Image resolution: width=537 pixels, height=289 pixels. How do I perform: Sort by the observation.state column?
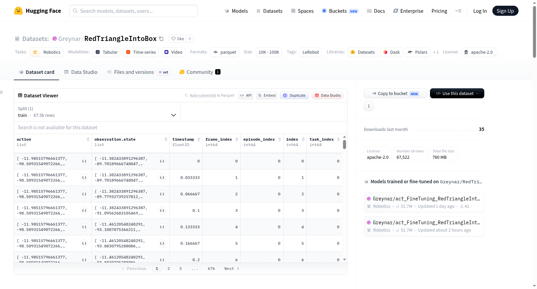tap(166, 139)
